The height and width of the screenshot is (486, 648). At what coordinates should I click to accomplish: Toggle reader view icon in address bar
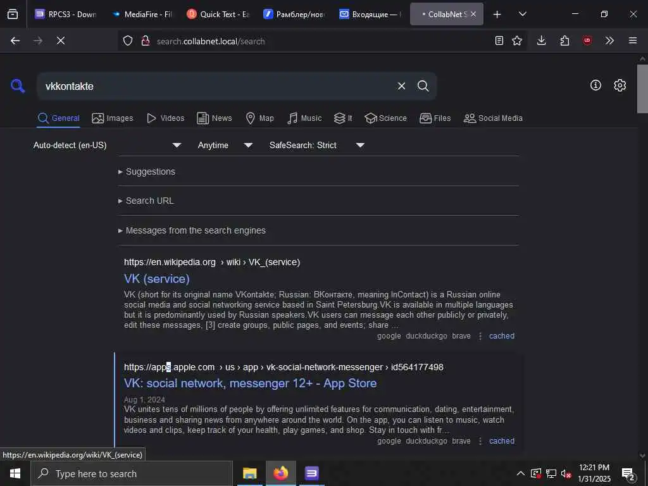pyautogui.click(x=499, y=40)
